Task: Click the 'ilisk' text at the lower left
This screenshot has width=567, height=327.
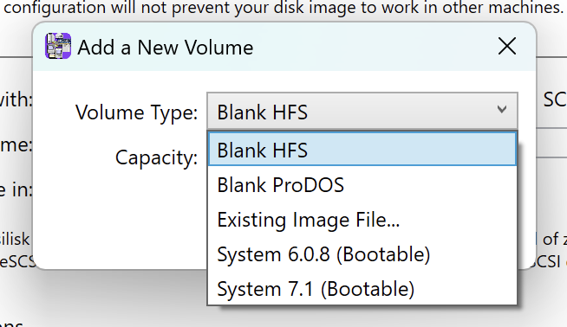Action: tap(15, 239)
